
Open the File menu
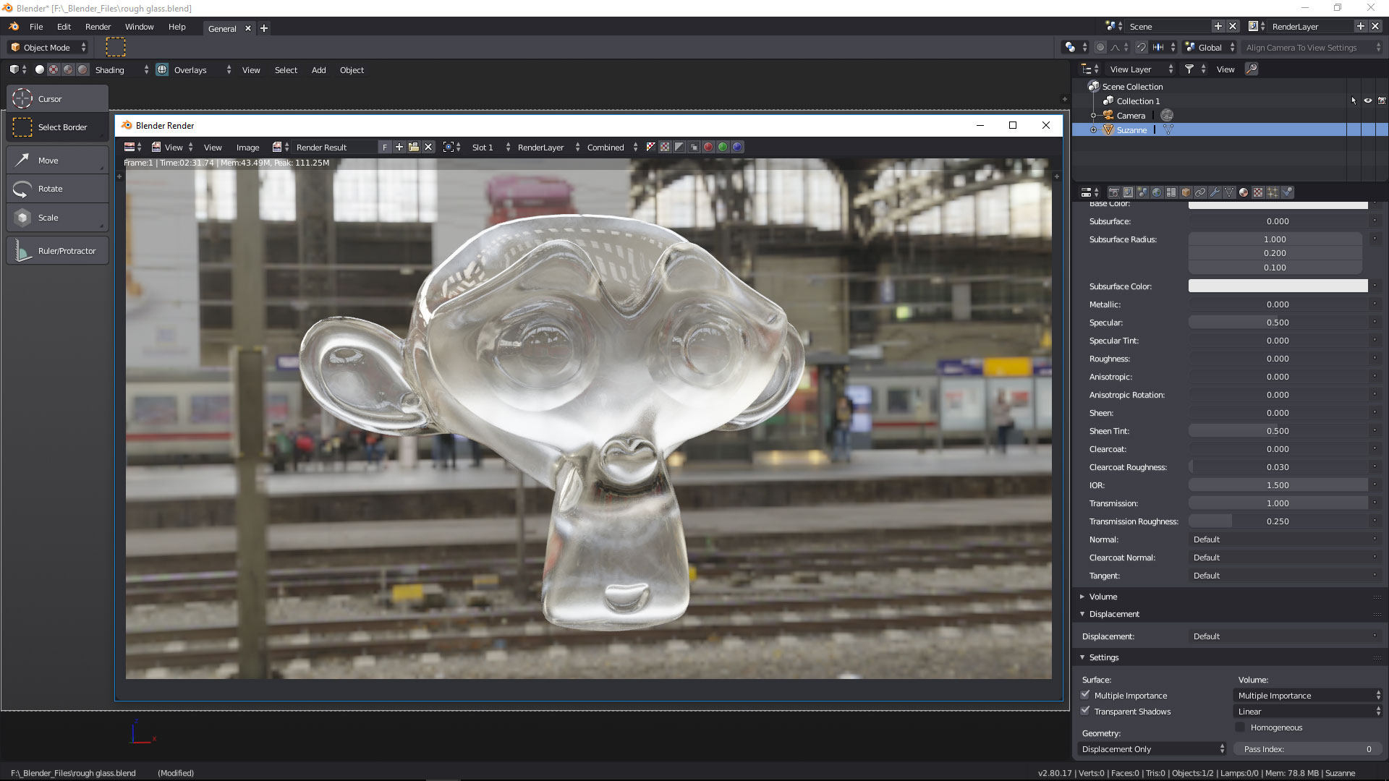36,27
